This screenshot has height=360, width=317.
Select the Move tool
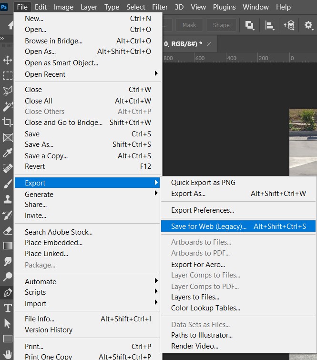pos(7,60)
